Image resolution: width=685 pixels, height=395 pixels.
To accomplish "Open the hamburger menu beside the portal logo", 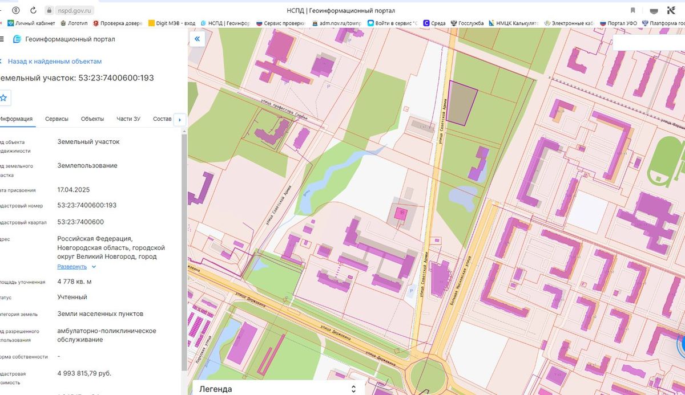I will tap(2, 39).
